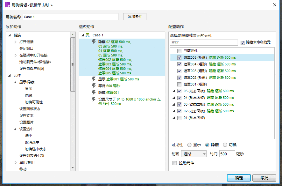
Task: Click lightning icon of 设置尺寸于 01 action
Action: (x=94, y=99)
